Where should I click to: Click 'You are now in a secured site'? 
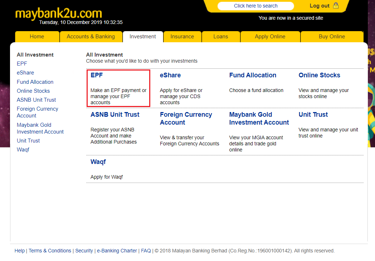coord(291,18)
